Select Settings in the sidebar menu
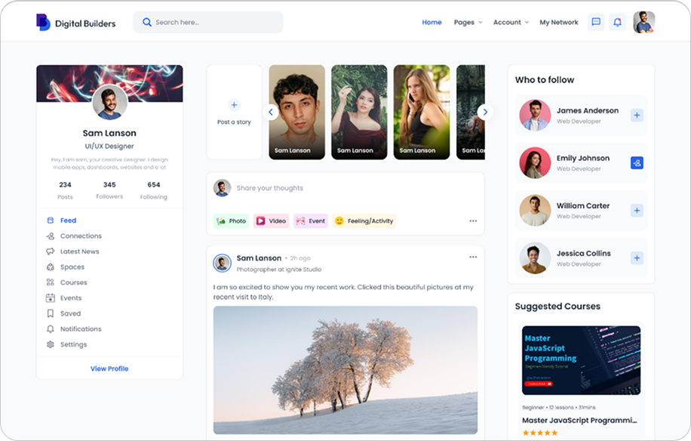 tap(74, 344)
